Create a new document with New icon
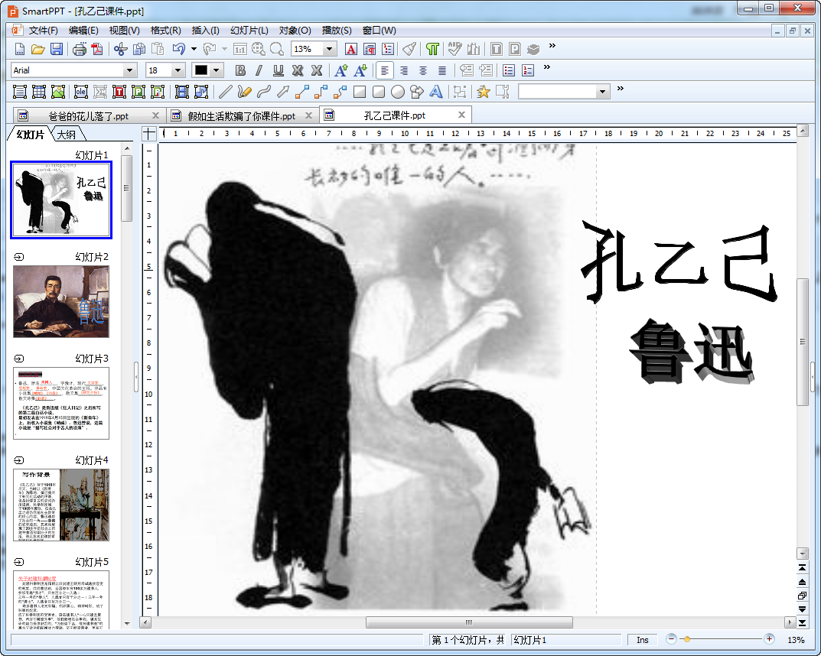Viewport: 821px width, 656px height. [19, 49]
